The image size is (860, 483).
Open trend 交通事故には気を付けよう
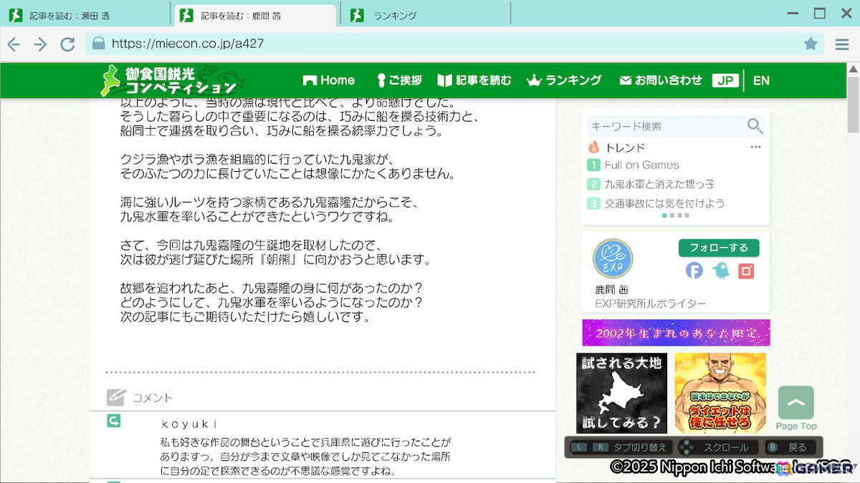point(656,204)
